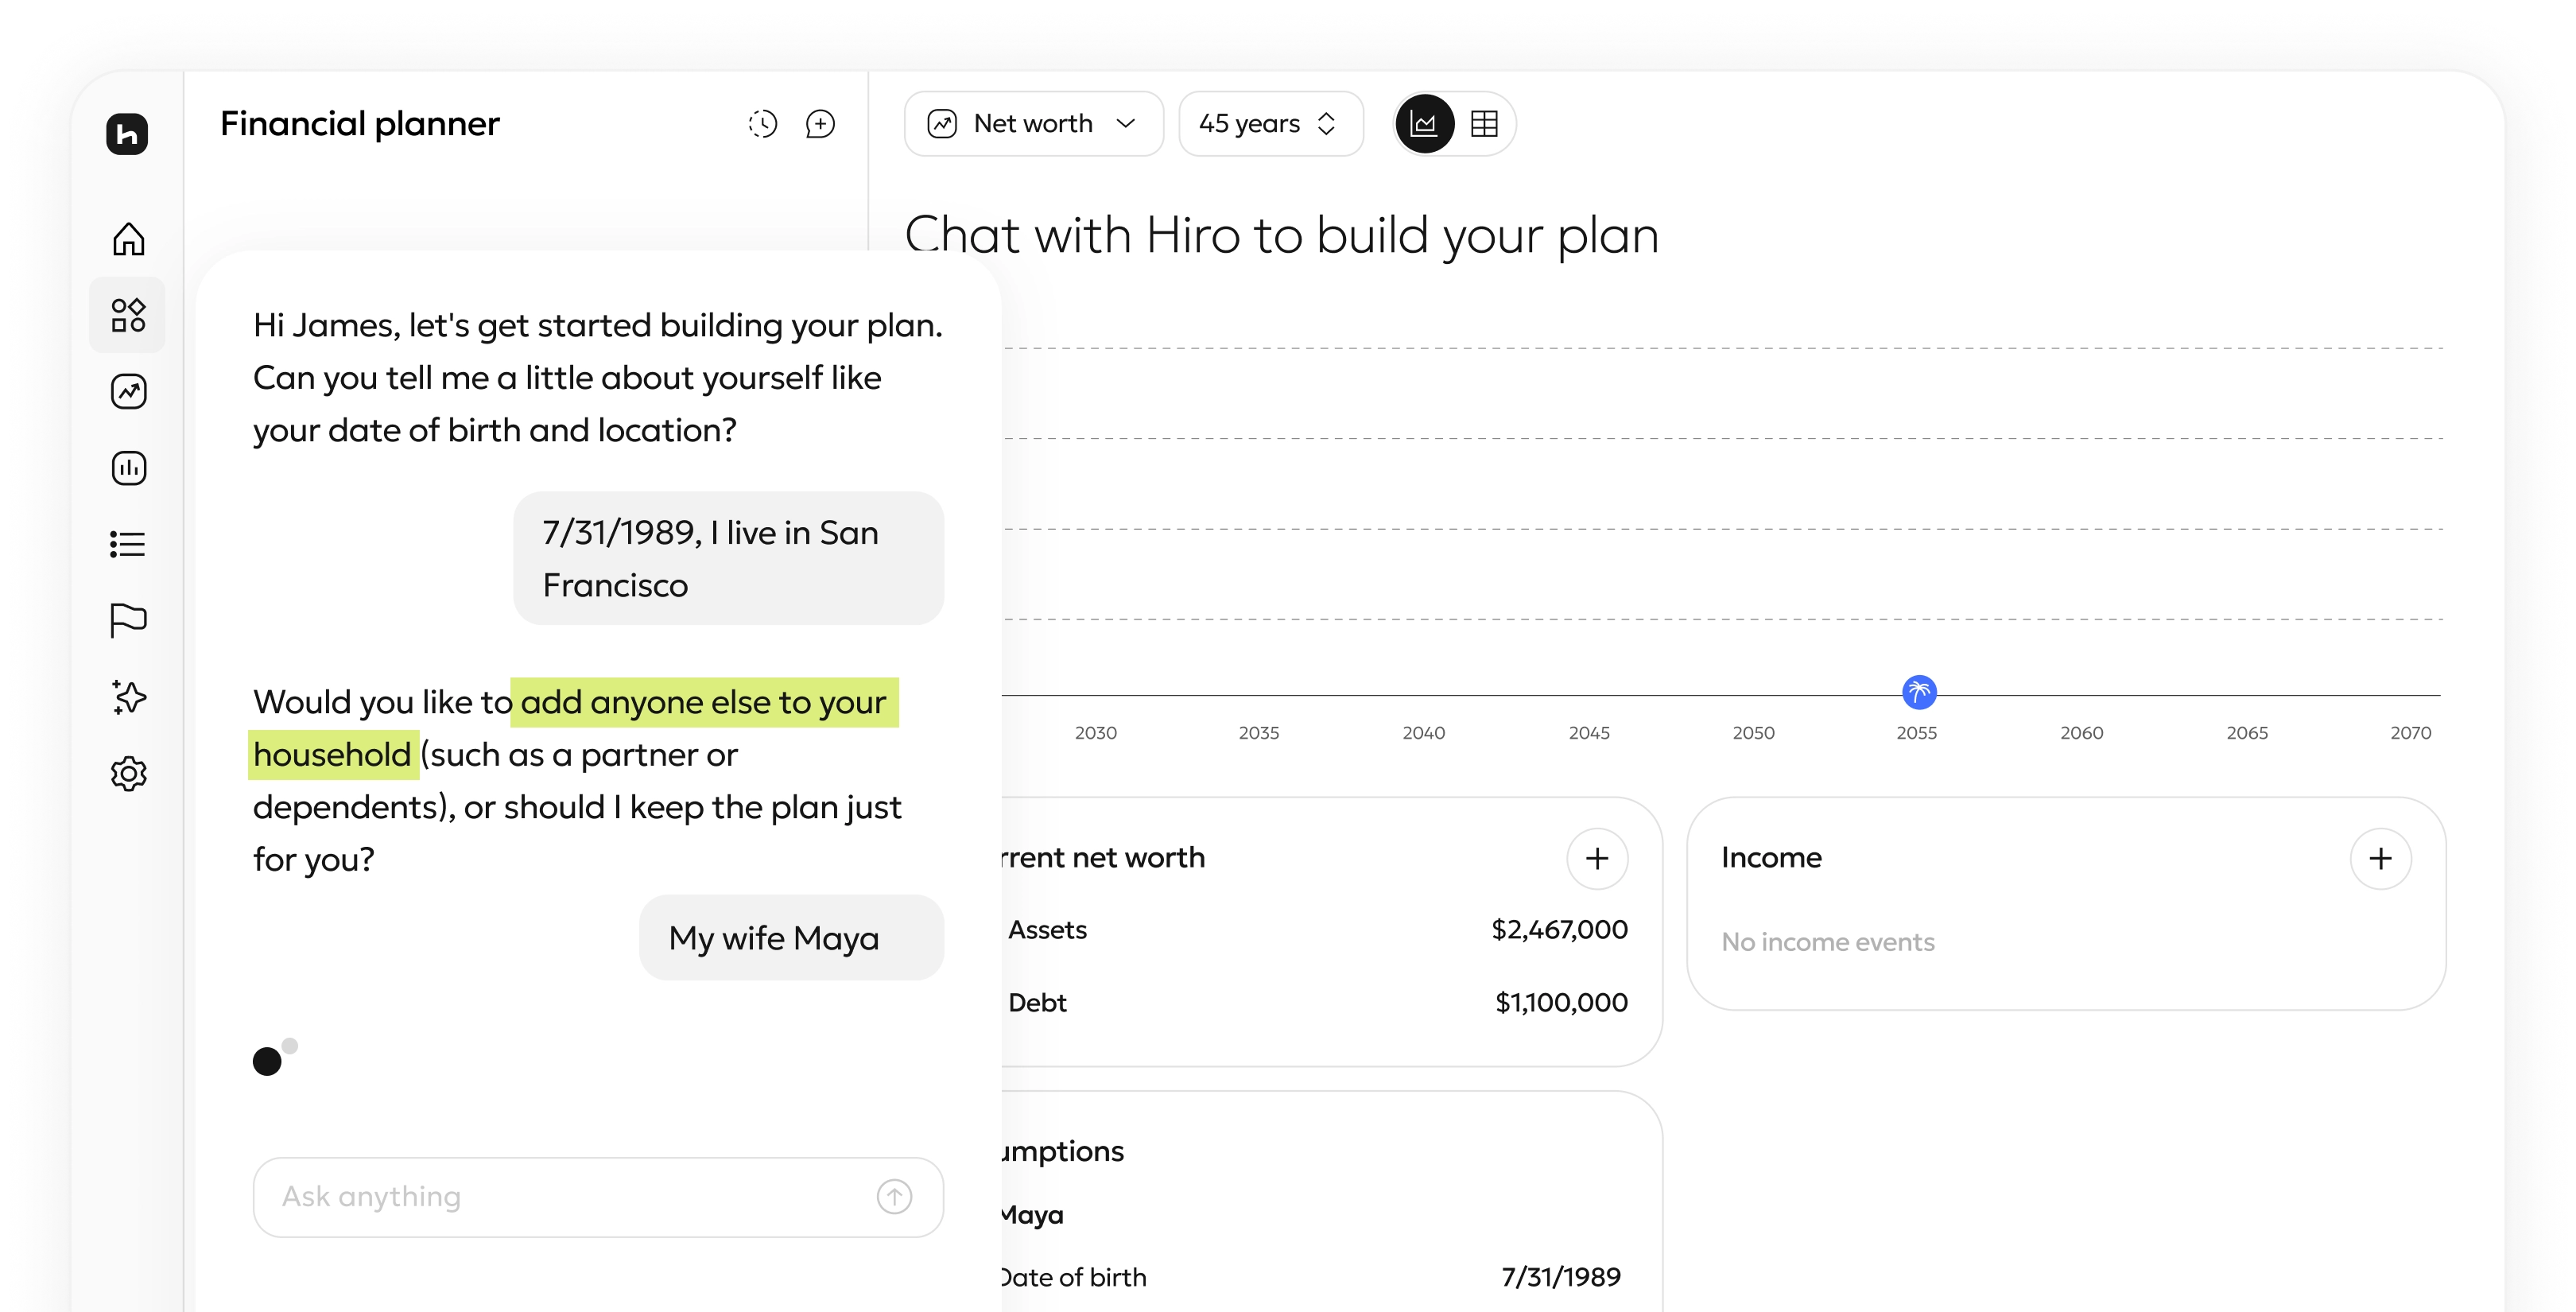
Task: Open the Goals flag section
Action: (127, 620)
